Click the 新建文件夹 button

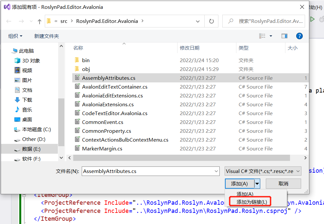coord(46,36)
